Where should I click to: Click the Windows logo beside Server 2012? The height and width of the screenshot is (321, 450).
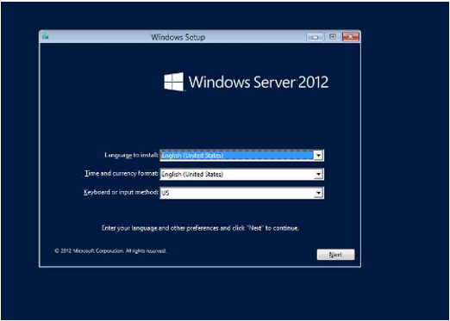(174, 82)
